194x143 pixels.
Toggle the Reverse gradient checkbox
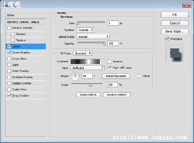(109, 61)
